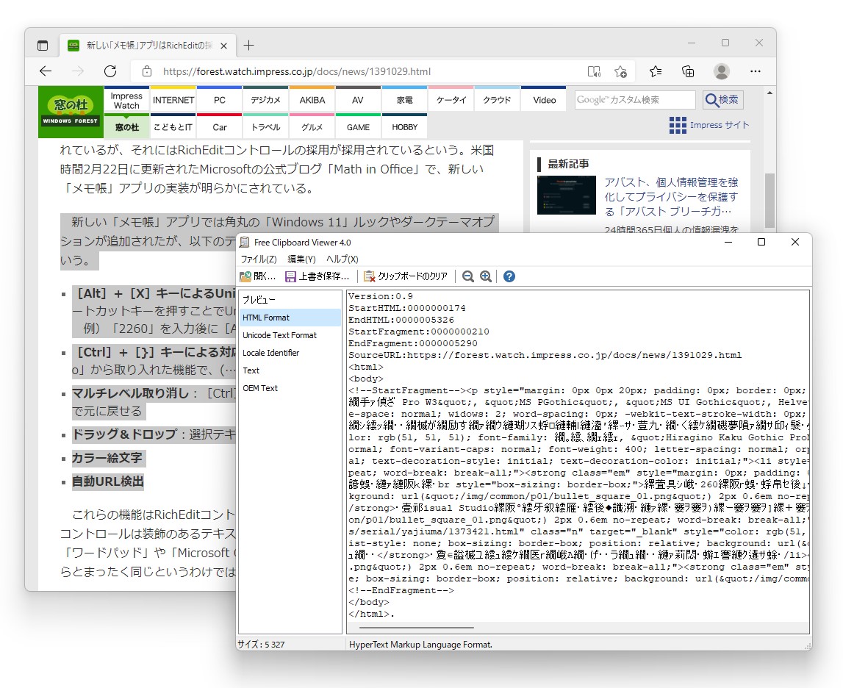The width and height of the screenshot is (843, 688).
Task: Open the Collections icon in Edge toolbar
Action: [x=687, y=71]
